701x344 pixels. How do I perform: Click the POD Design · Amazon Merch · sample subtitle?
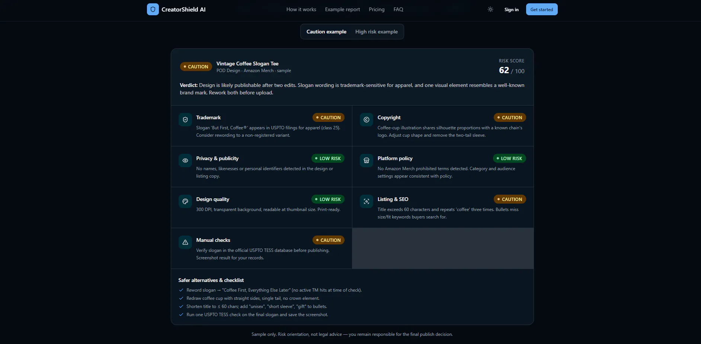click(x=254, y=71)
